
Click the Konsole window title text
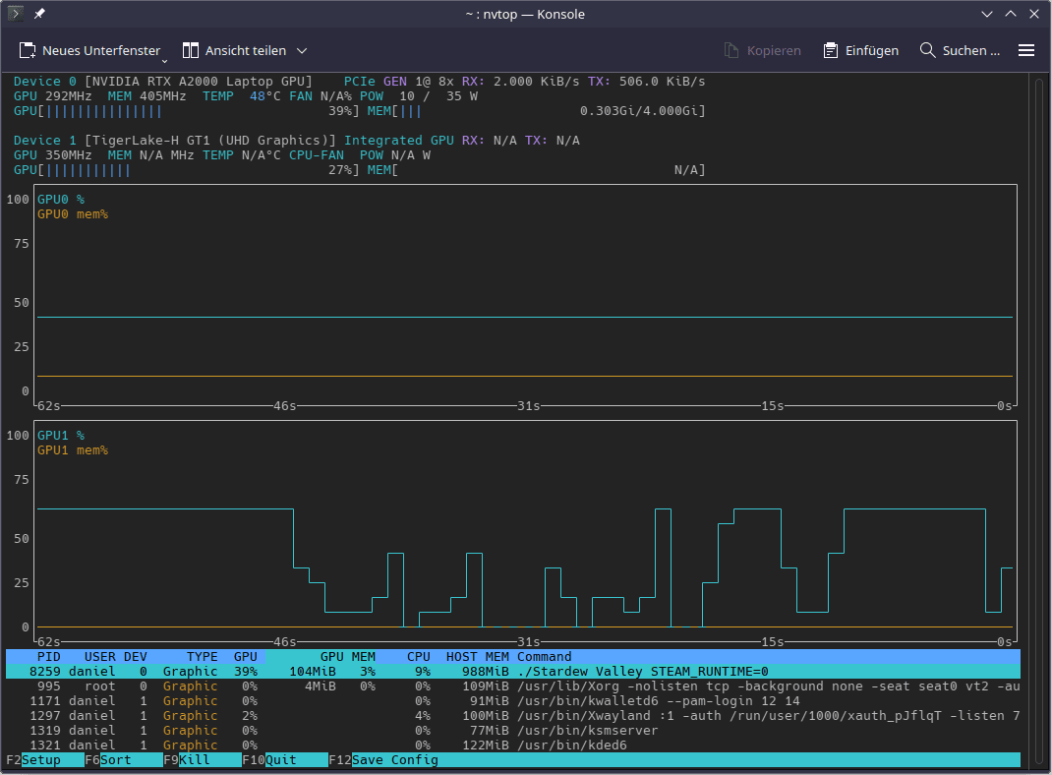(525, 14)
